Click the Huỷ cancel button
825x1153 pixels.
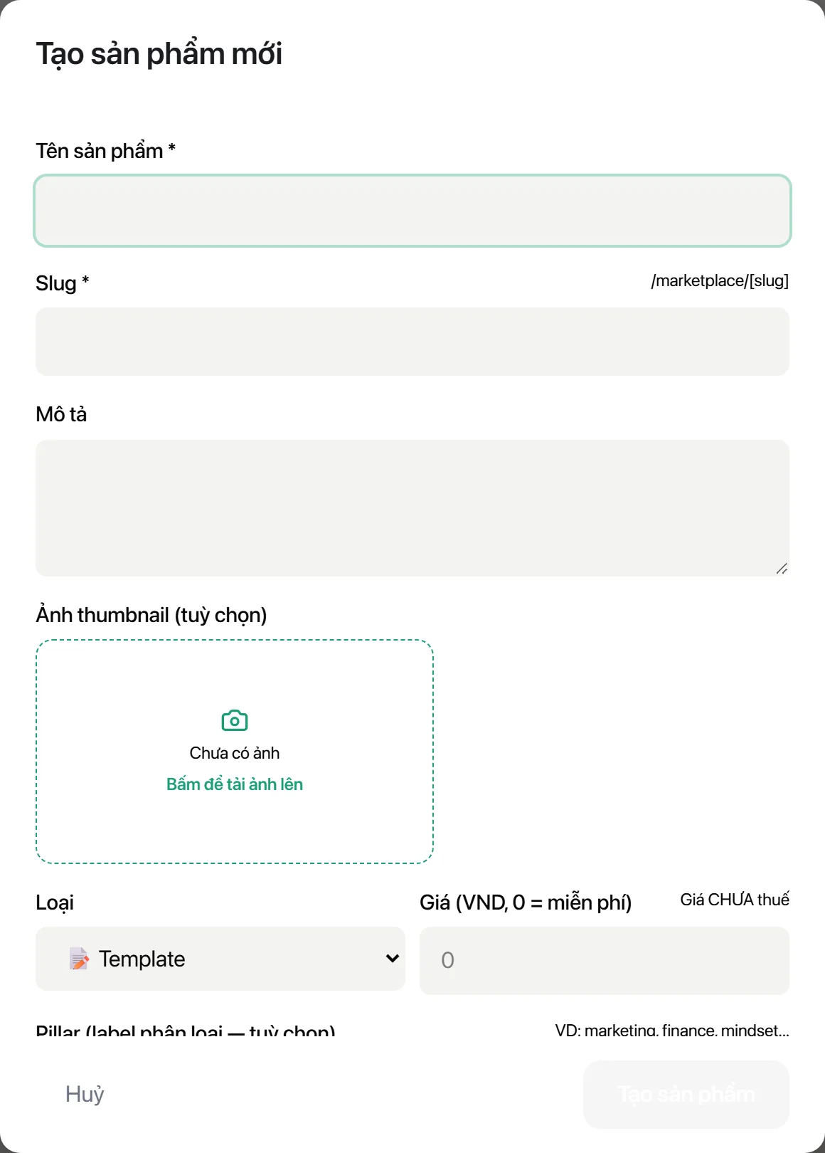[85, 1094]
